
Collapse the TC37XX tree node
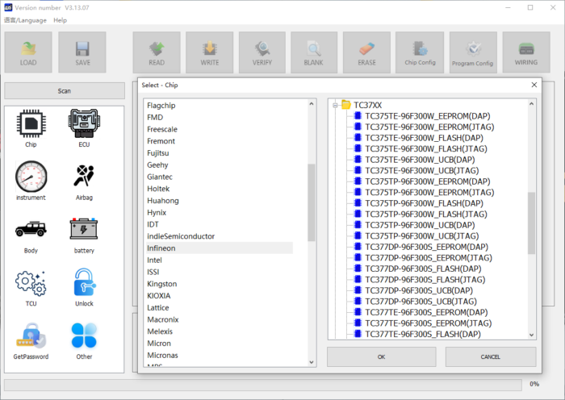click(335, 105)
